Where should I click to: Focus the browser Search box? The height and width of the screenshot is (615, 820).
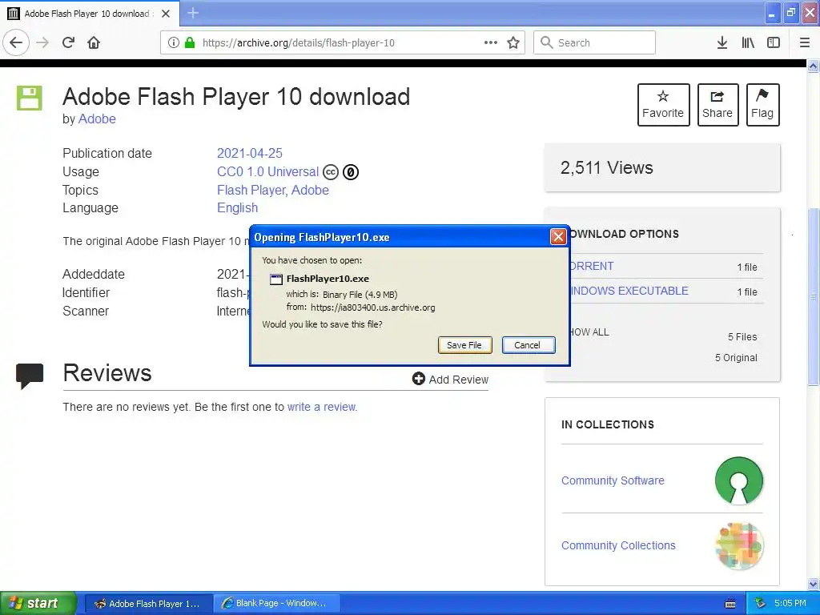(595, 43)
